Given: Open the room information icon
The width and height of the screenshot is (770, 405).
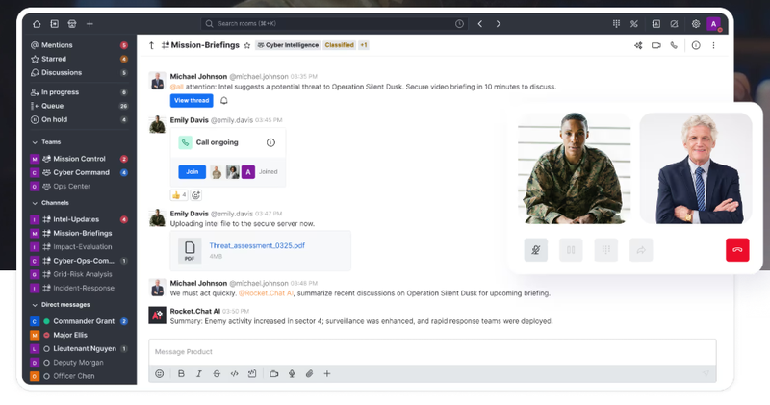Looking at the screenshot, I should tap(695, 45).
